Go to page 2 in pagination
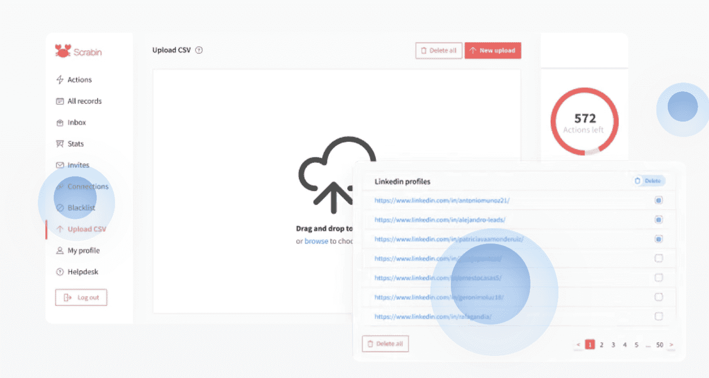The width and height of the screenshot is (709, 378). (x=601, y=345)
